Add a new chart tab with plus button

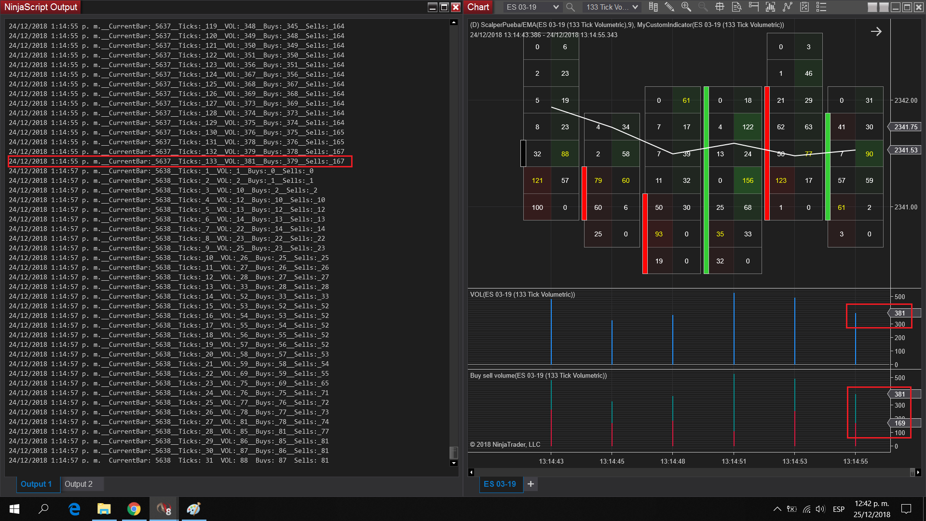tap(531, 484)
